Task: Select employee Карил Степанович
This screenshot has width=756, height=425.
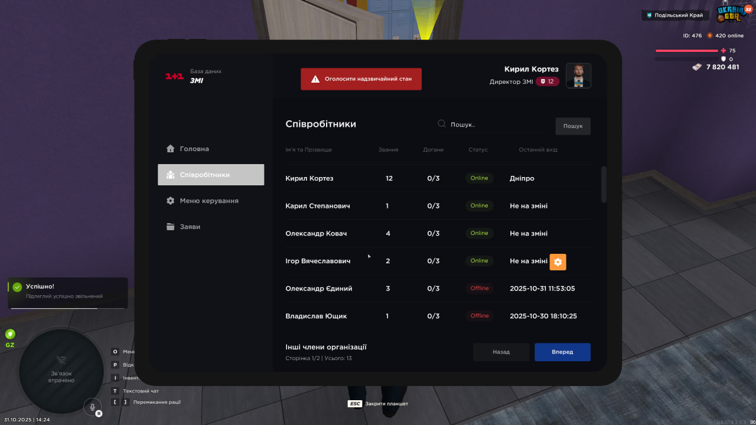Action: pyautogui.click(x=438, y=206)
